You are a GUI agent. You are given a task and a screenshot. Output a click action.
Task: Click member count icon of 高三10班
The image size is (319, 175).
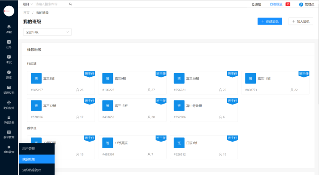tap(220, 90)
